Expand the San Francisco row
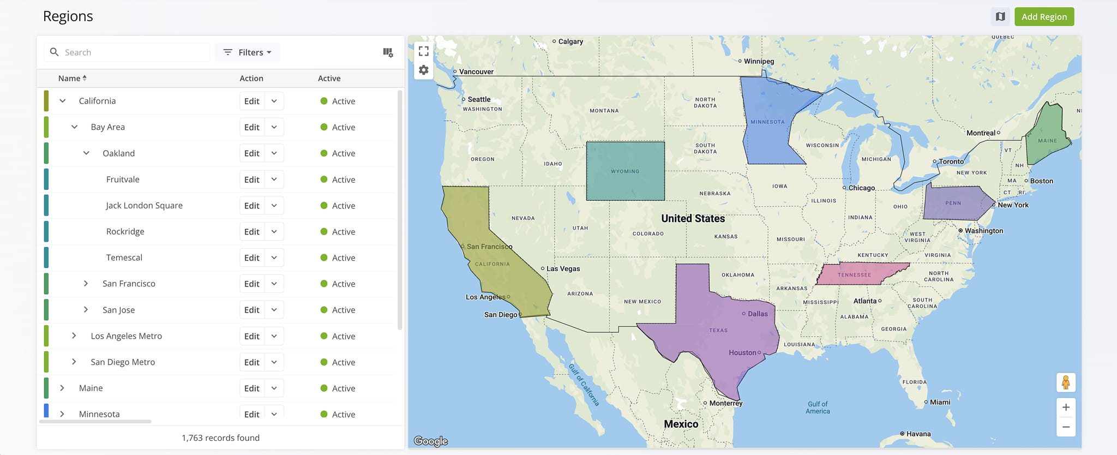1117x455 pixels. pyautogui.click(x=86, y=284)
